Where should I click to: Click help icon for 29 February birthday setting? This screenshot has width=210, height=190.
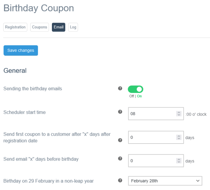[x=120, y=180]
